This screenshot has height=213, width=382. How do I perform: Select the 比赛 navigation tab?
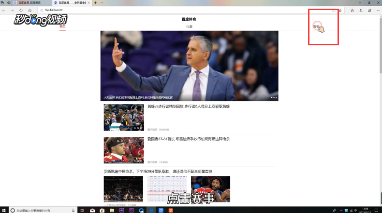[x=189, y=27]
